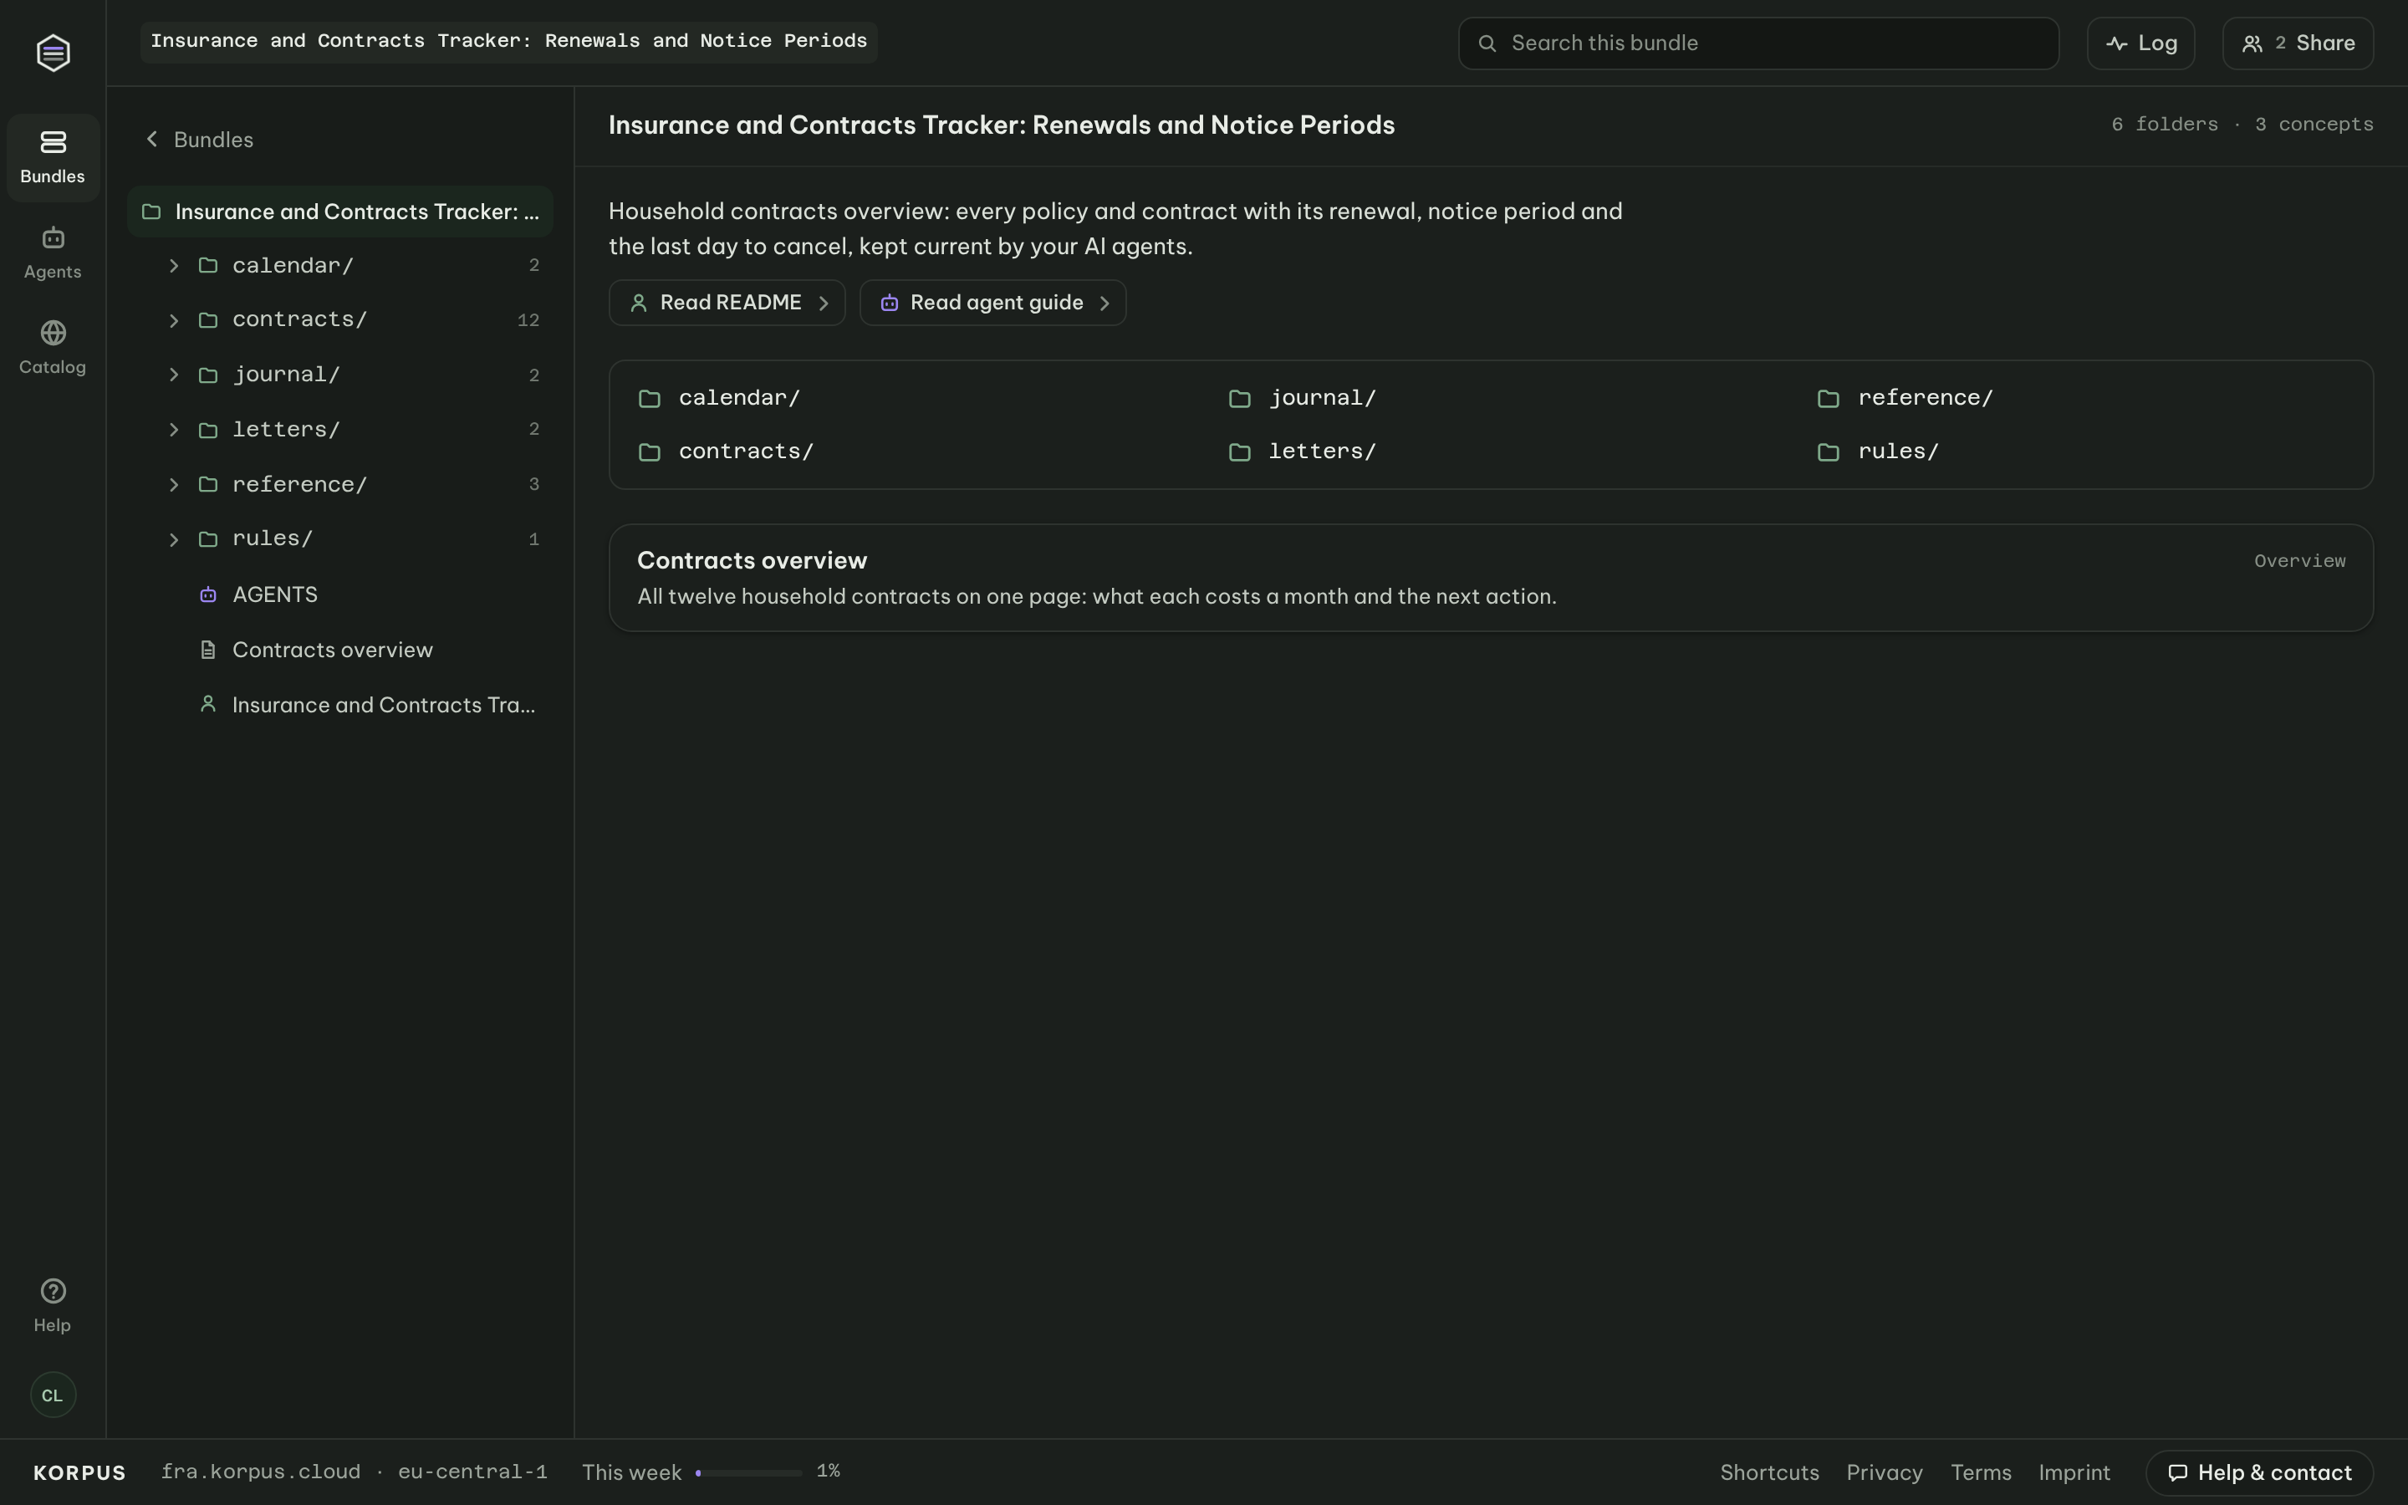Expand the rules/ folder chevron
Image resolution: width=2408 pixels, height=1505 pixels.
tap(174, 539)
